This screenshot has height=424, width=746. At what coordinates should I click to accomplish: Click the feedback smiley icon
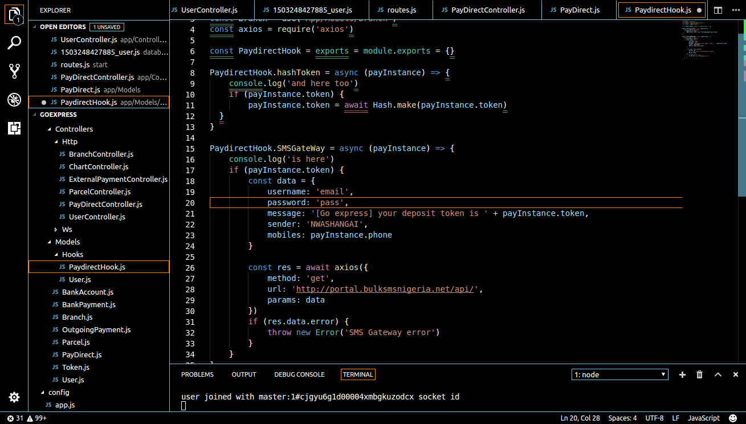733,418
